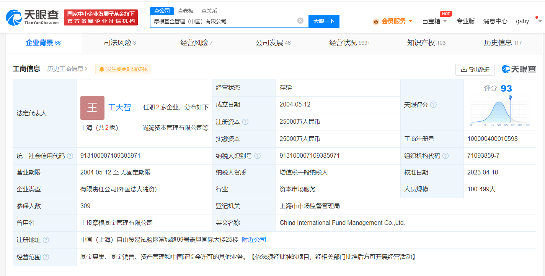The width and height of the screenshot is (545, 276).
Task: Switch to the 查公司 search tab
Action: coord(162,11)
